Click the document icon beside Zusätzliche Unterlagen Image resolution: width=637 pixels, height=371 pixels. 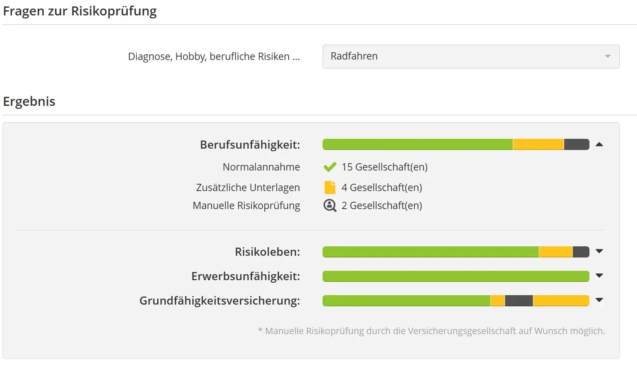pyautogui.click(x=329, y=187)
